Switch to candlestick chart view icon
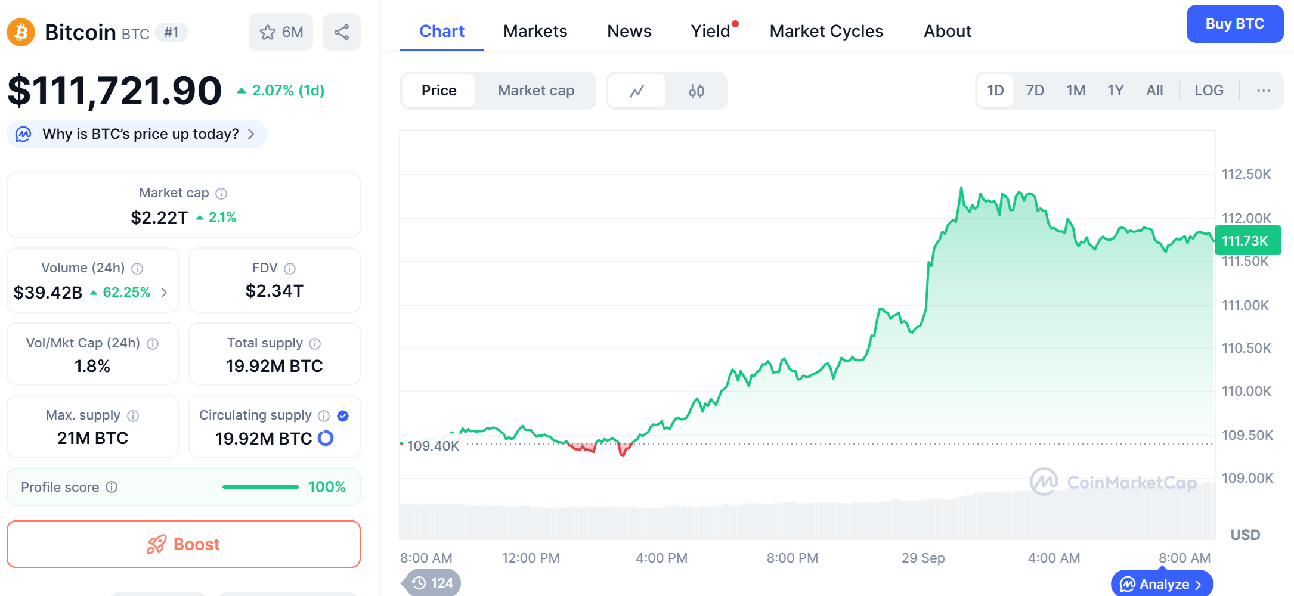Viewport: 1294px width, 596px height. 696,91
